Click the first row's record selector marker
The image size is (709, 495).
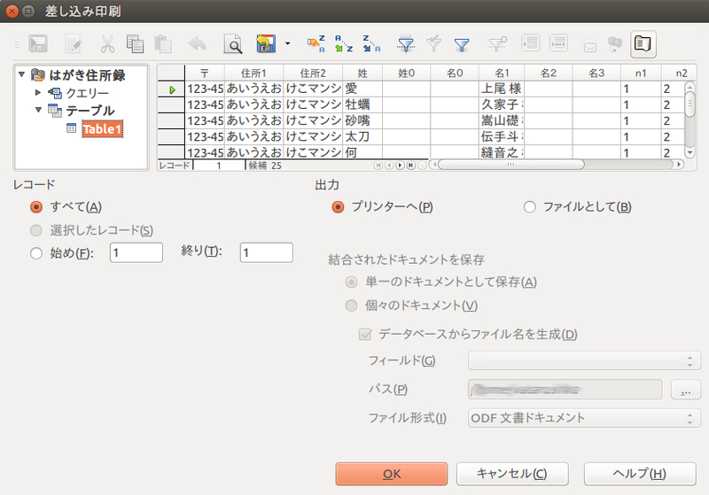pyautogui.click(x=171, y=89)
